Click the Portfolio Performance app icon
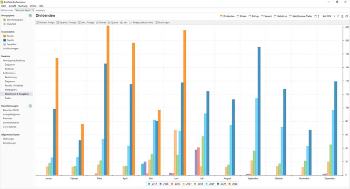The height and width of the screenshot is (189, 350). point(2,2)
